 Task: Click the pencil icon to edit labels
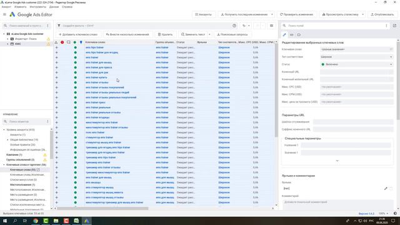coord(386,189)
